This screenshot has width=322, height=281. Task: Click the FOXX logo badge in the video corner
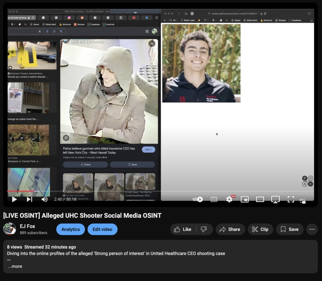pyautogui.click(x=308, y=181)
